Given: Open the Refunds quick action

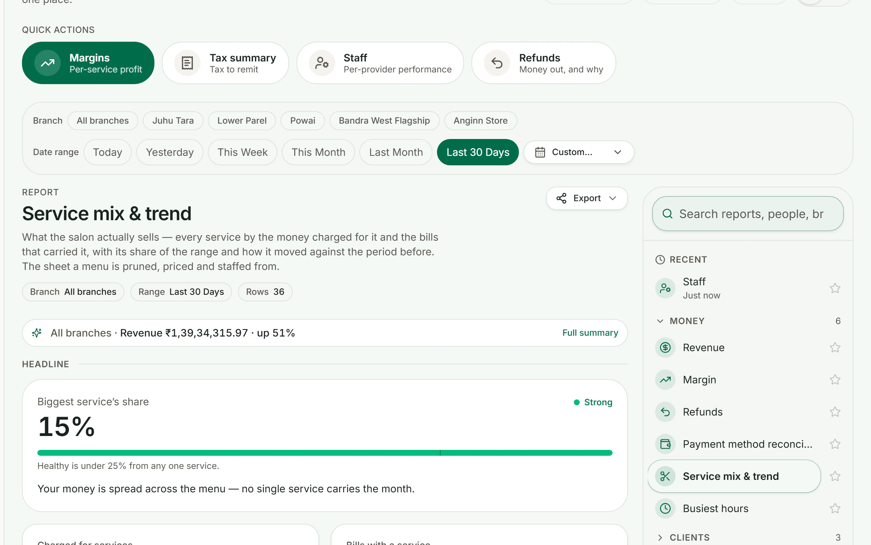Looking at the screenshot, I should pyautogui.click(x=543, y=63).
